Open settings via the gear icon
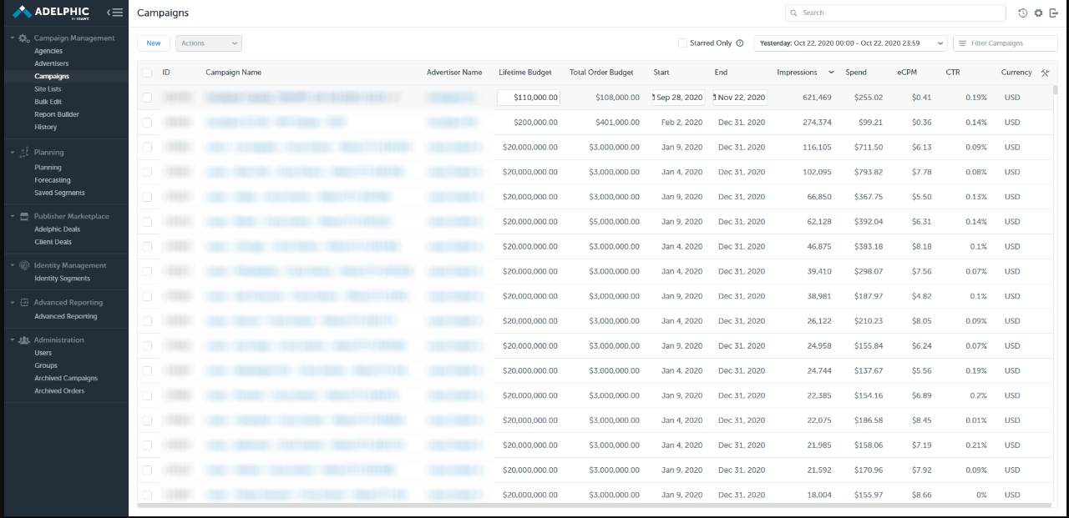Screen dimensions: 1069x518 [1038, 13]
